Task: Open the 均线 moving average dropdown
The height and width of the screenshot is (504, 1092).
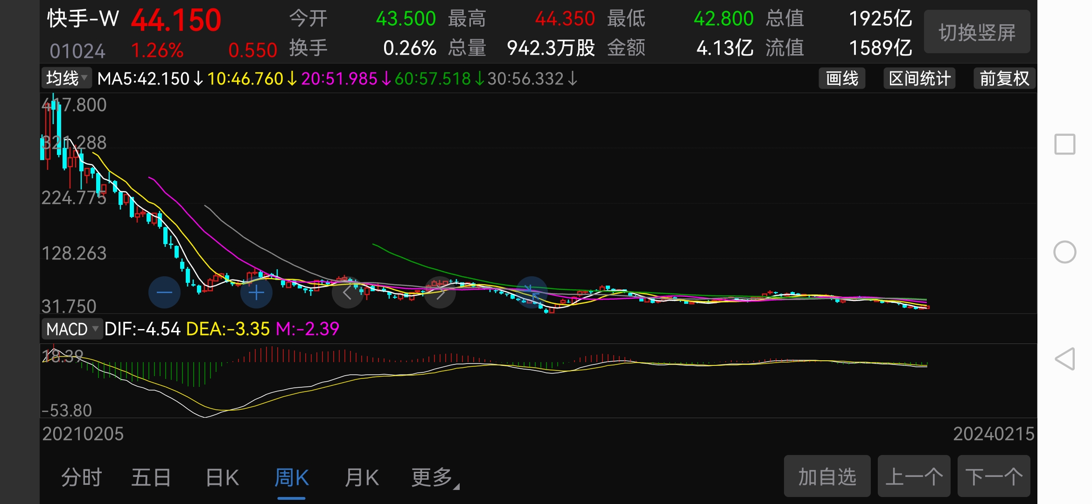Action: [x=66, y=78]
